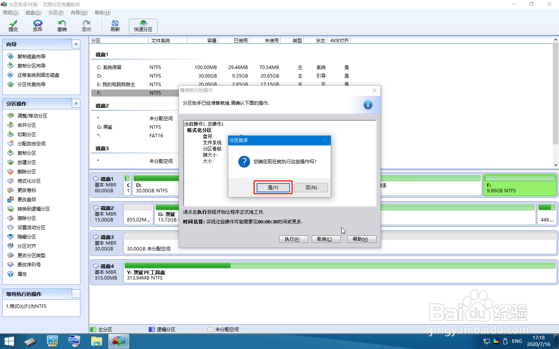Select 迁移系统到固态磁盘 wizard item
Viewport: 559px width, 349px height.
click(38, 75)
